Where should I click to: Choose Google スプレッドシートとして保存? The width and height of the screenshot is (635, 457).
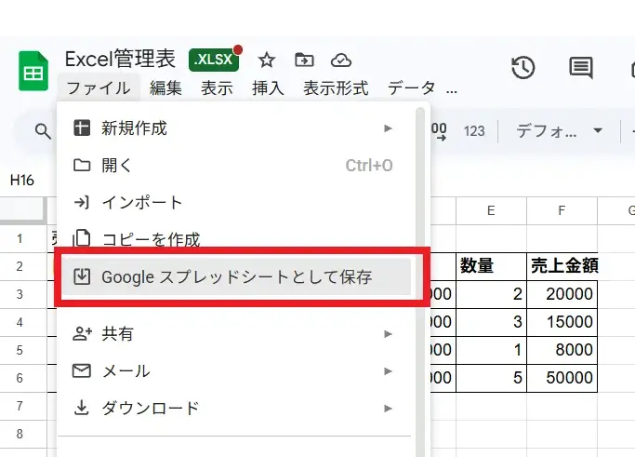click(236, 277)
